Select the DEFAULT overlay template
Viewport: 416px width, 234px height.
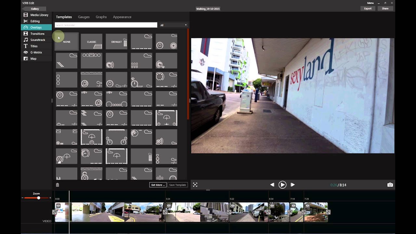tap(117, 42)
